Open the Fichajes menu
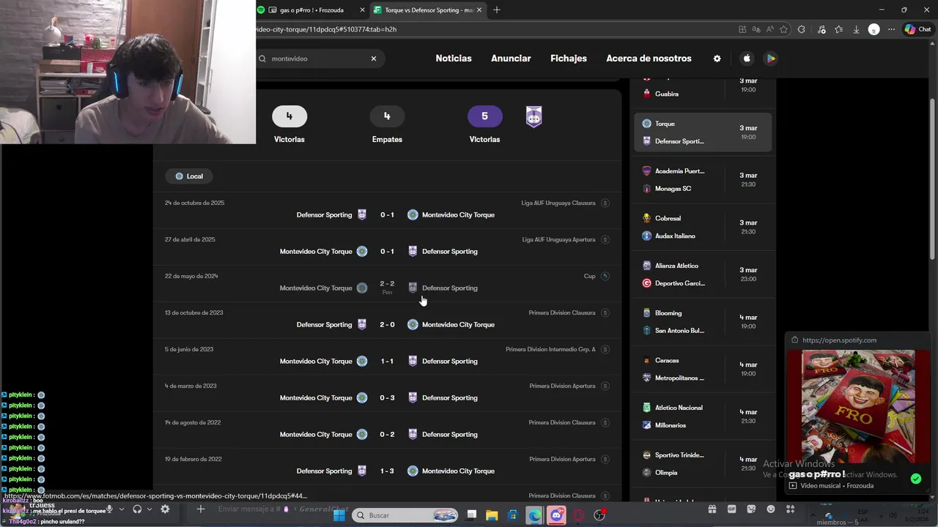938x527 pixels. [x=569, y=59]
